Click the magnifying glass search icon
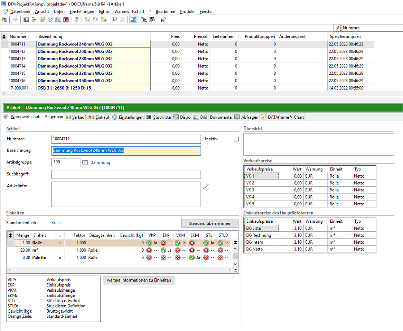Screen dimensions: 403x331 (x=114, y=19)
